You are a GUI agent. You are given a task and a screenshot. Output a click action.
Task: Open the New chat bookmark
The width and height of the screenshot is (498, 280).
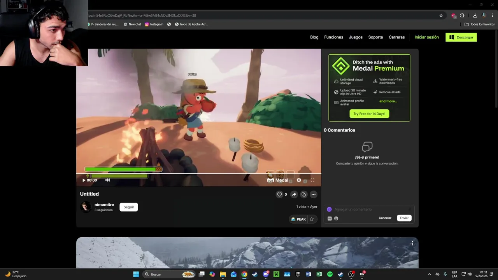click(x=132, y=24)
